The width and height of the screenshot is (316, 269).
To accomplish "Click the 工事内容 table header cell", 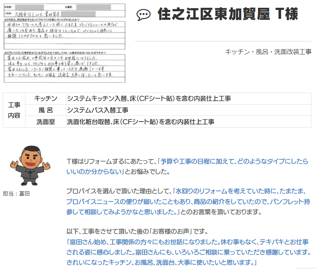I will [x=14, y=110].
